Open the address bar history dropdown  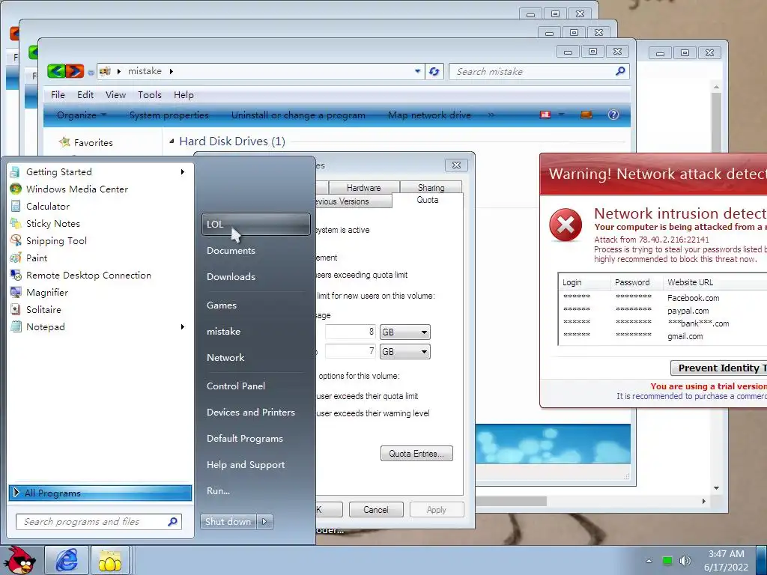pyautogui.click(x=417, y=71)
